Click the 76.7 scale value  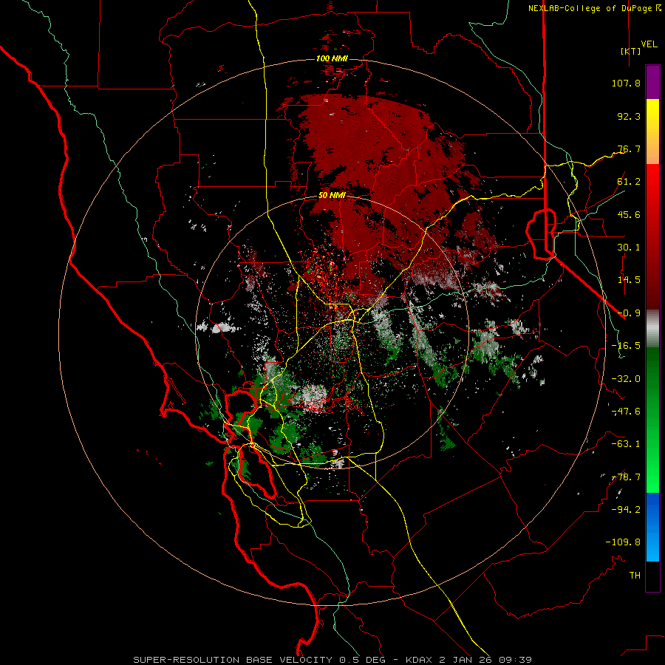(629, 149)
